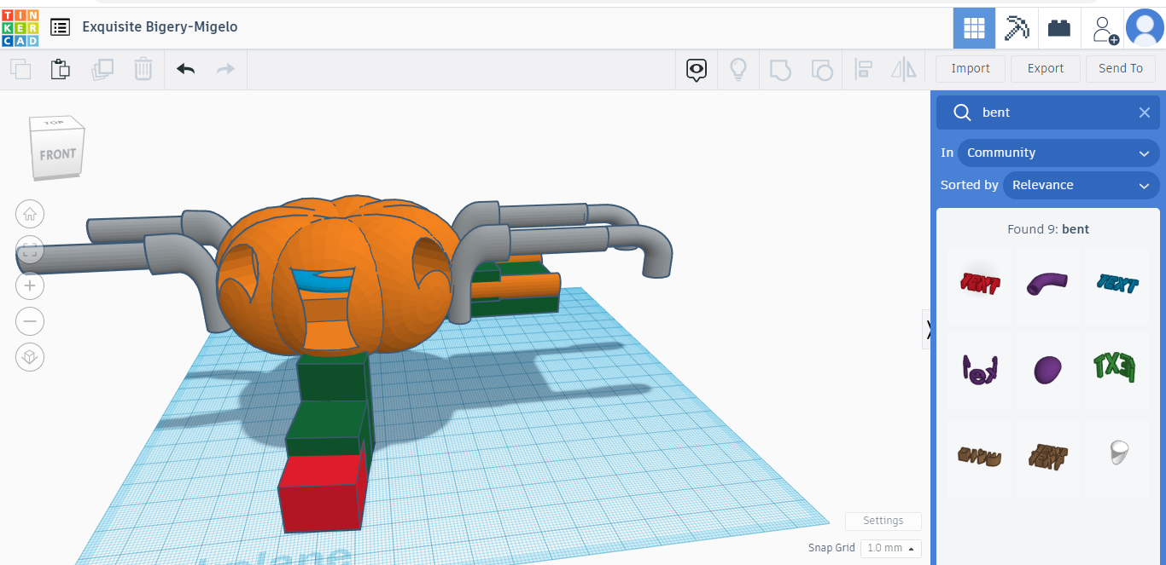
Task: Toggle notes visibility with the eye speech-bubble icon
Action: tap(696, 69)
